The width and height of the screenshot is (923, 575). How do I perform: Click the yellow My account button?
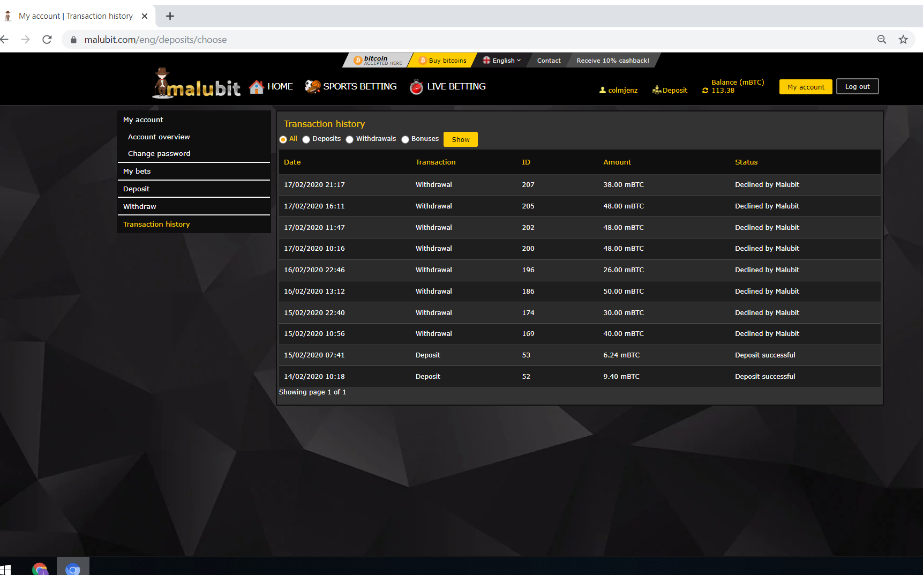coord(806,87)
